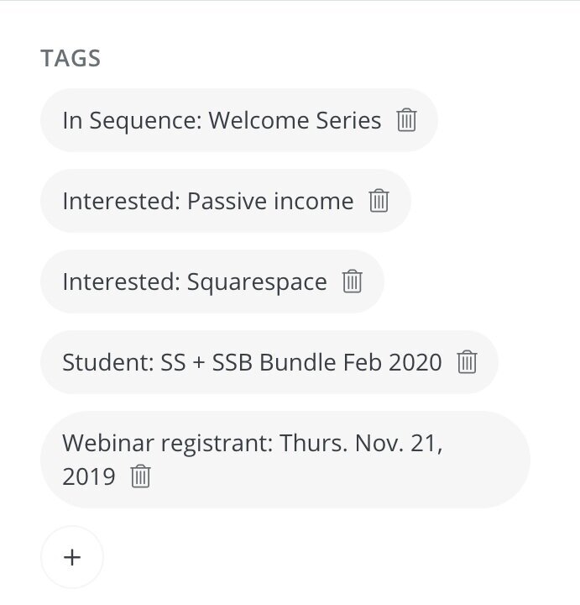Click the circular plus icon below tags
The width and height of the screenshot is (580, 605).
click(x=72, y=558)
